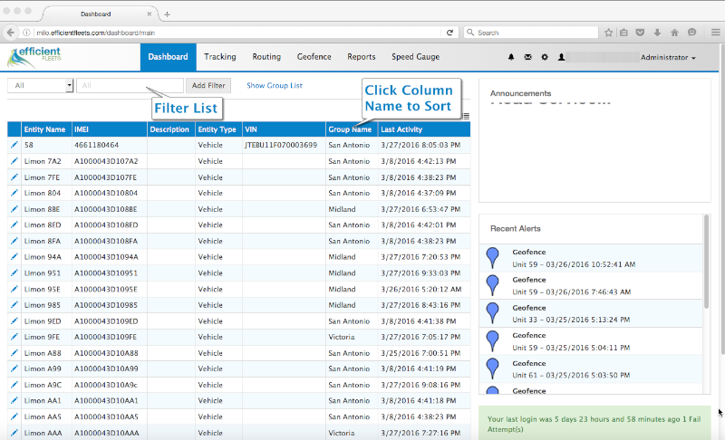
Task: Edit Limon 804 with pencil icon
Action: [14, 193]
